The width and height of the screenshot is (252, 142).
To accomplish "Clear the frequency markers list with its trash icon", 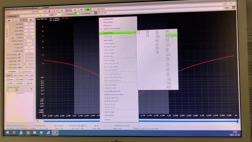I will [31, 89].
